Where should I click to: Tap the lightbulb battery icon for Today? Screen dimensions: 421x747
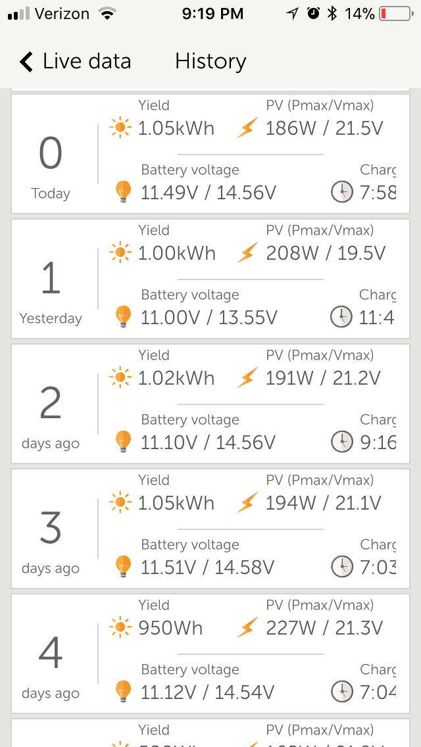click(x=123, y=192)
